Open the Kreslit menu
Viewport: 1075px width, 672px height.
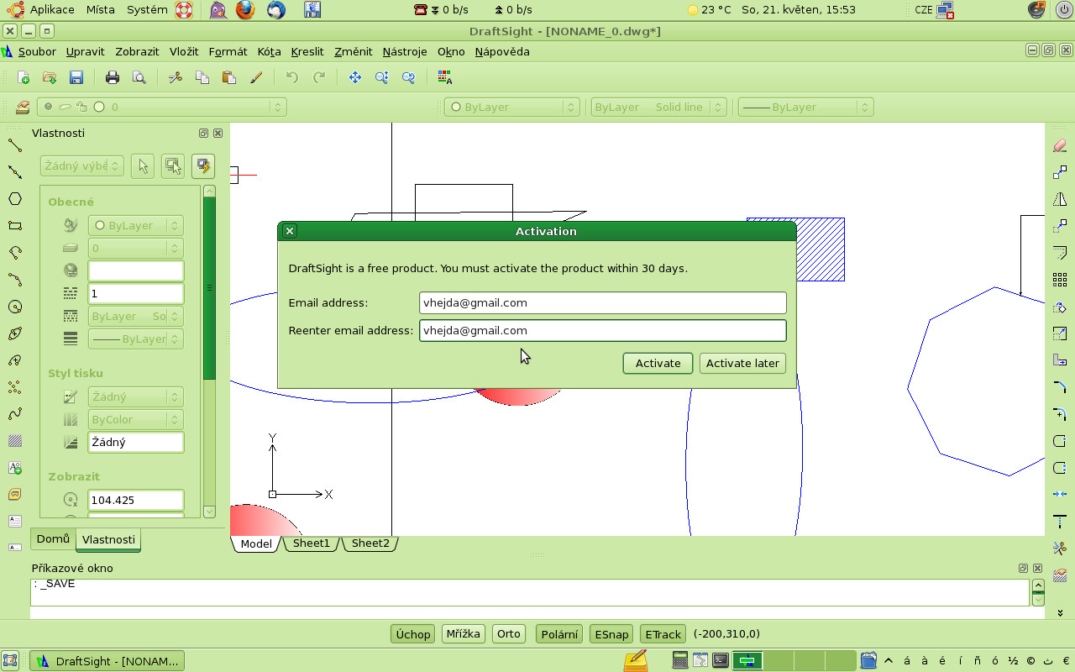coord(307,51)
